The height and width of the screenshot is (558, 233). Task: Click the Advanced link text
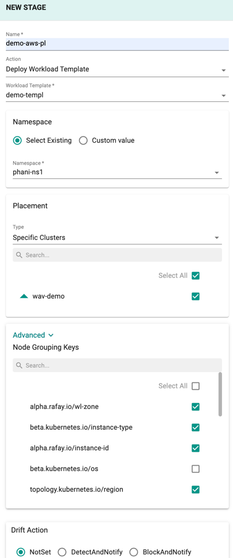(x=29, y=335)
